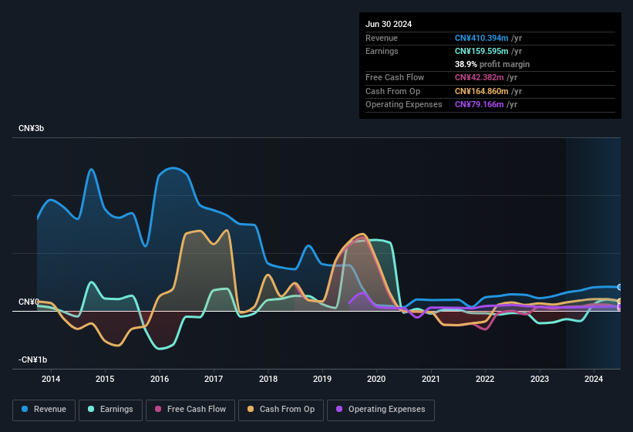Click the CN¥3b y-axis label
Image resolution: width=633 pixels, height=432 pixels.
click(31, 128)
